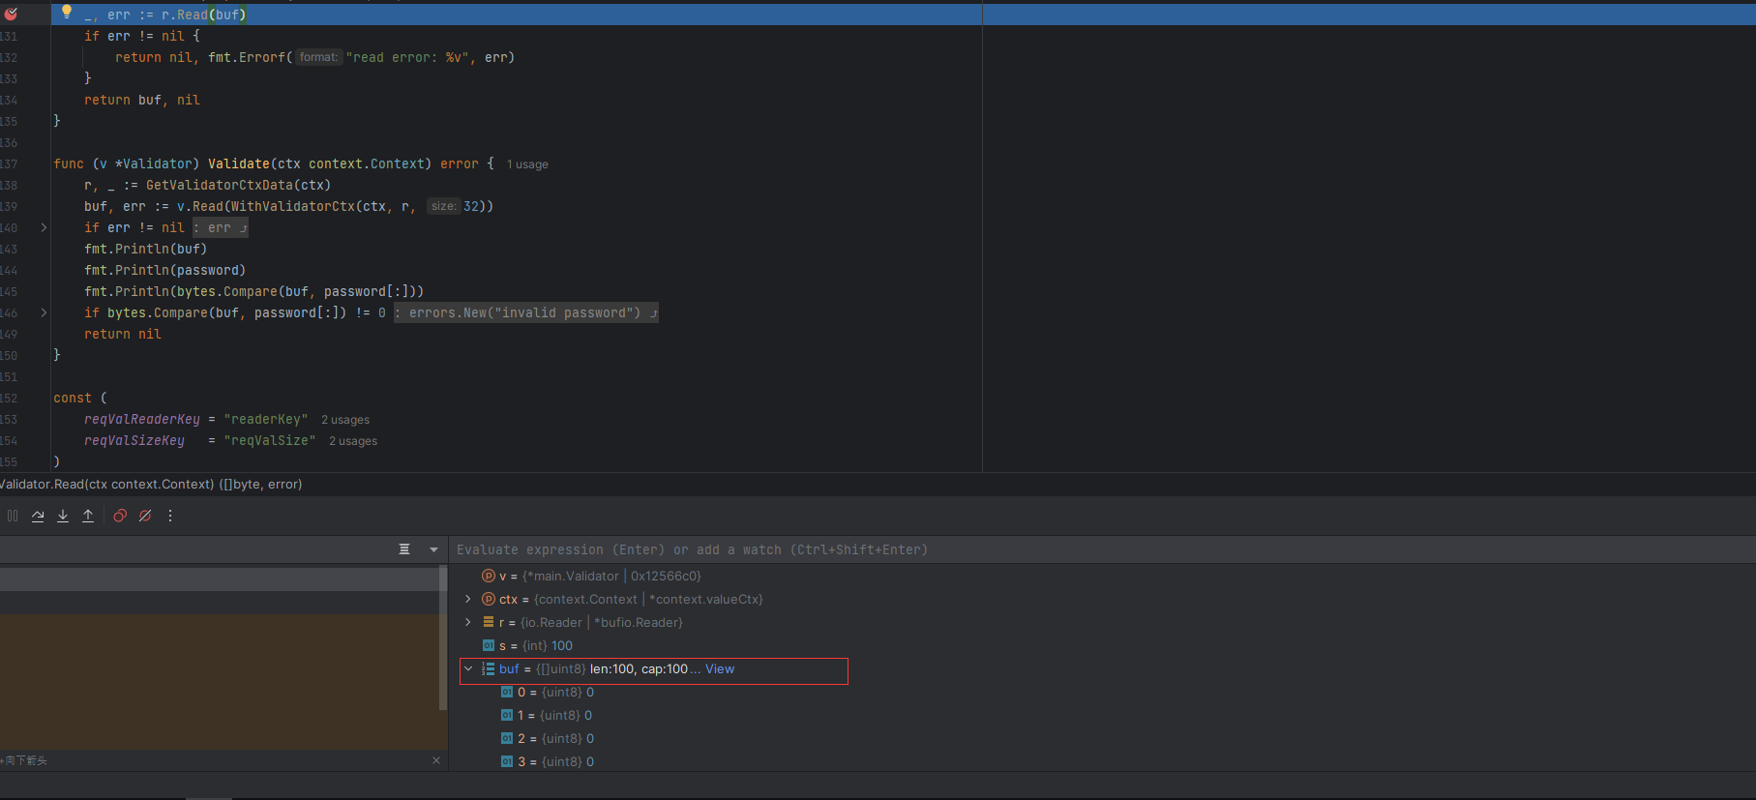The width and height of the screenshot is (1756, 800).
Task: Collapse the buf slice variable node
Action: point(468,668)
